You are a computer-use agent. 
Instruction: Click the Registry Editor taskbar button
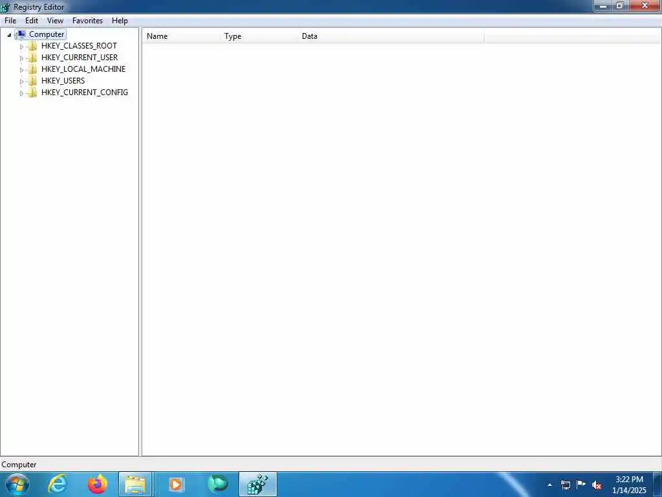click(257, 484)
